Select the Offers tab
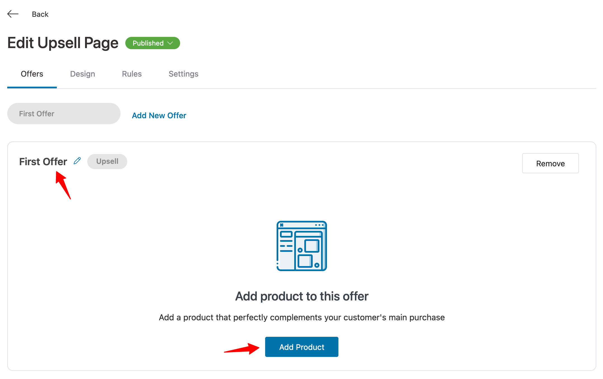This screenshot has height=379, width=603. point(32,74)
